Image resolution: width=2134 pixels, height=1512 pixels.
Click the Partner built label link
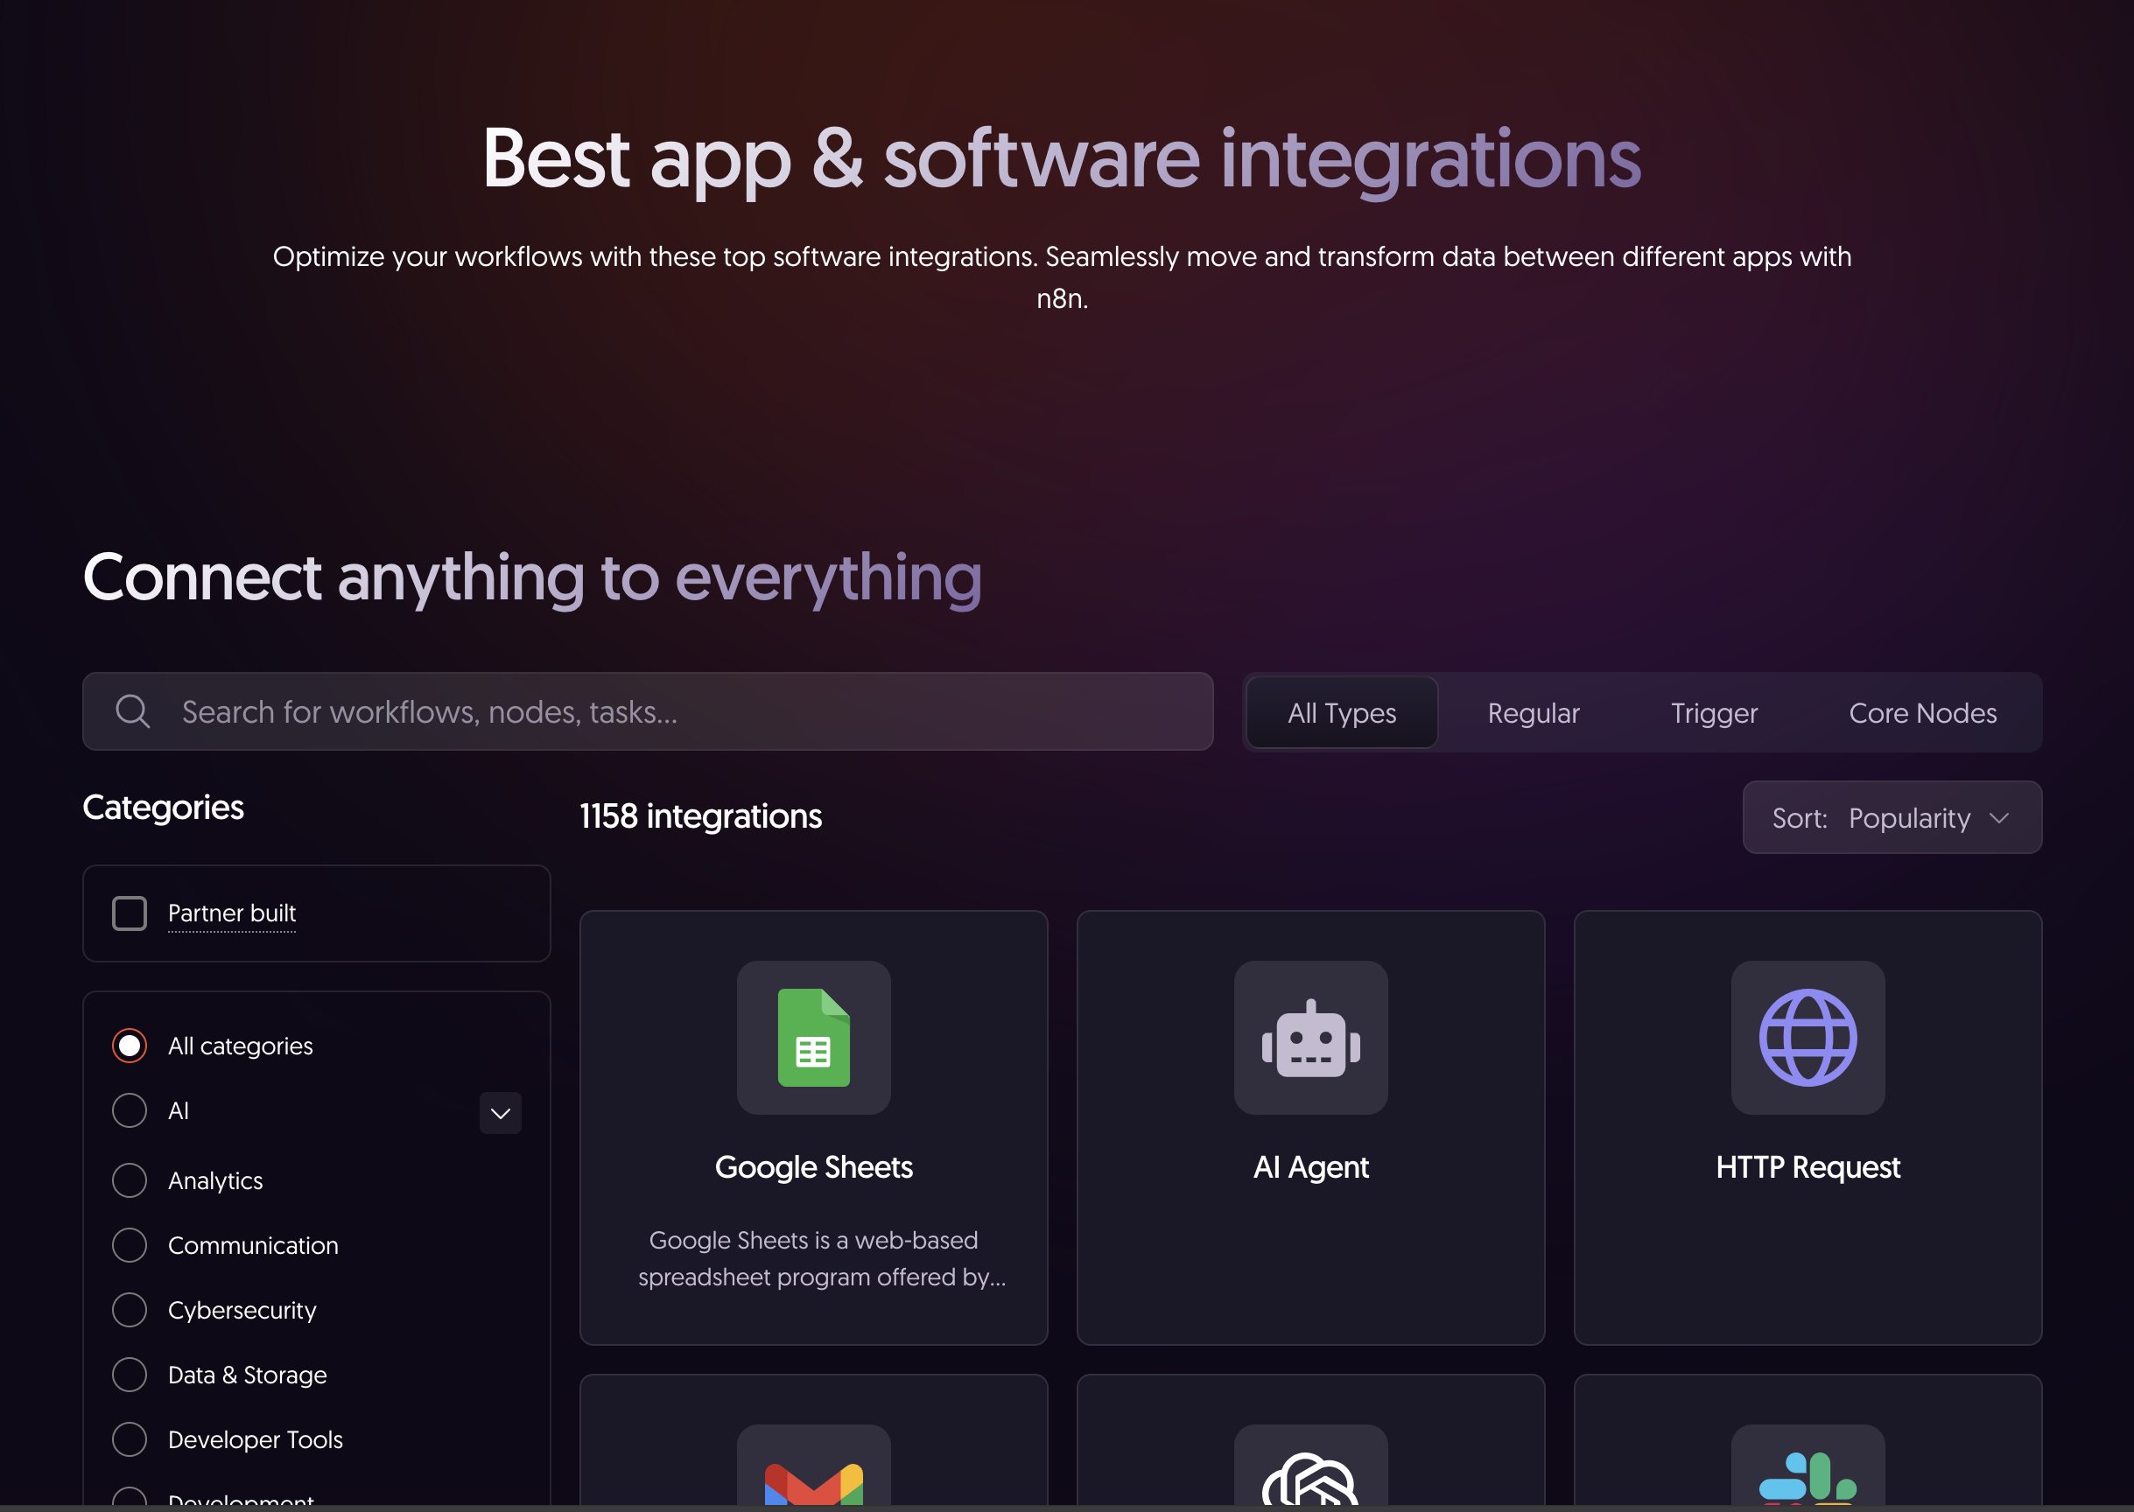pos(232,913)
